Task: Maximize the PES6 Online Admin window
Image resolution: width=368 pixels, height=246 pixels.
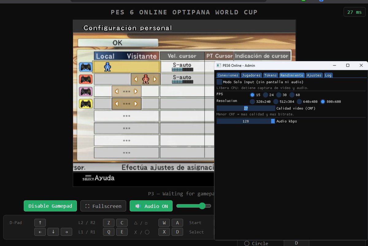Action: pos(348,65)
